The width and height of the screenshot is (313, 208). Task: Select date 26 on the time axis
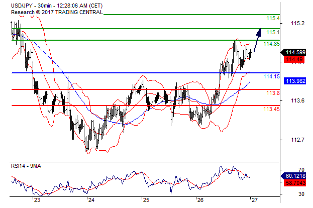click(x=200, y=200)
